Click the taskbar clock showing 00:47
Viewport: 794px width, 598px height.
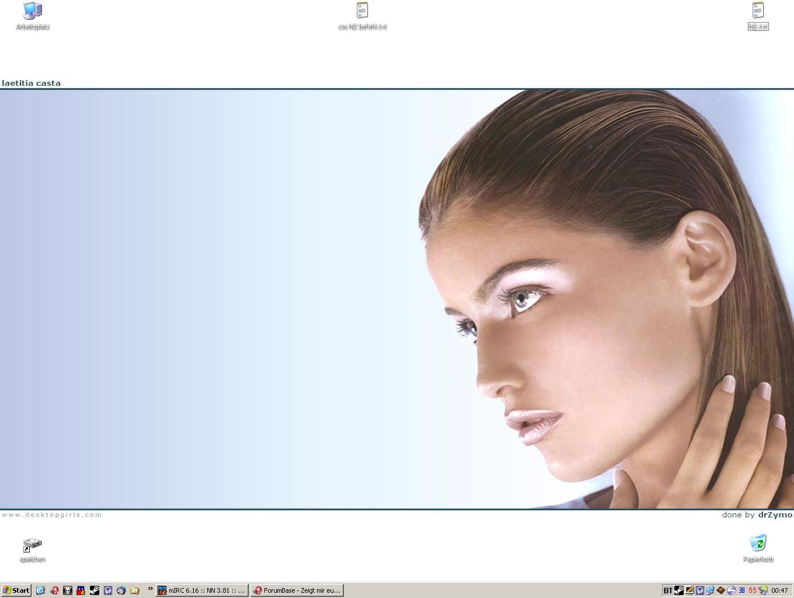coord(779,590)
